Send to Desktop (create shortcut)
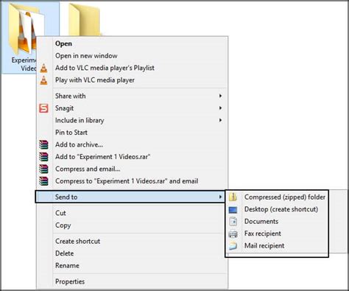 pos(281,209)
